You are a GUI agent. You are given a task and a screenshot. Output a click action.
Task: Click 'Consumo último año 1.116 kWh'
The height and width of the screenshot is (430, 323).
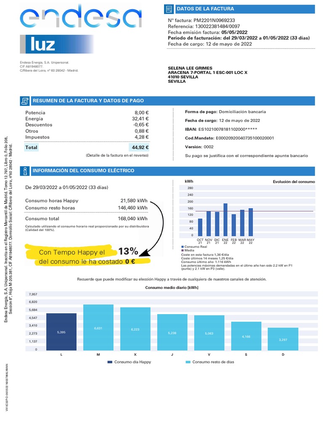click(x=206, y=262)
